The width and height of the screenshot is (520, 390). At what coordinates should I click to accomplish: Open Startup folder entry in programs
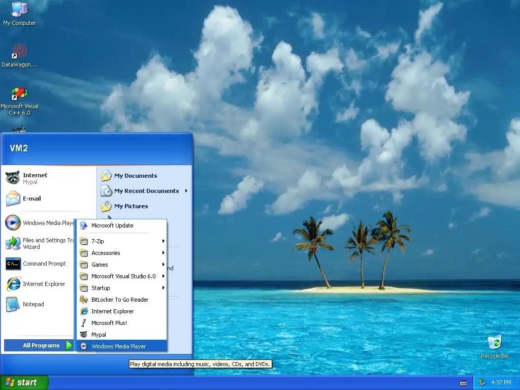tap(122, 288)
